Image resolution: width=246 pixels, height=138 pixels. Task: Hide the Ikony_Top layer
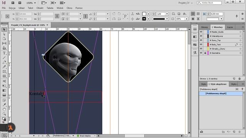[201, 40]
